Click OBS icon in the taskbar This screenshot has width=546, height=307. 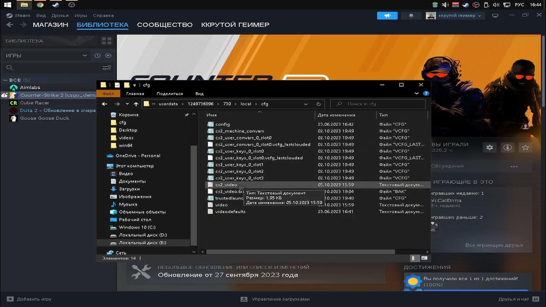point(72,5)
